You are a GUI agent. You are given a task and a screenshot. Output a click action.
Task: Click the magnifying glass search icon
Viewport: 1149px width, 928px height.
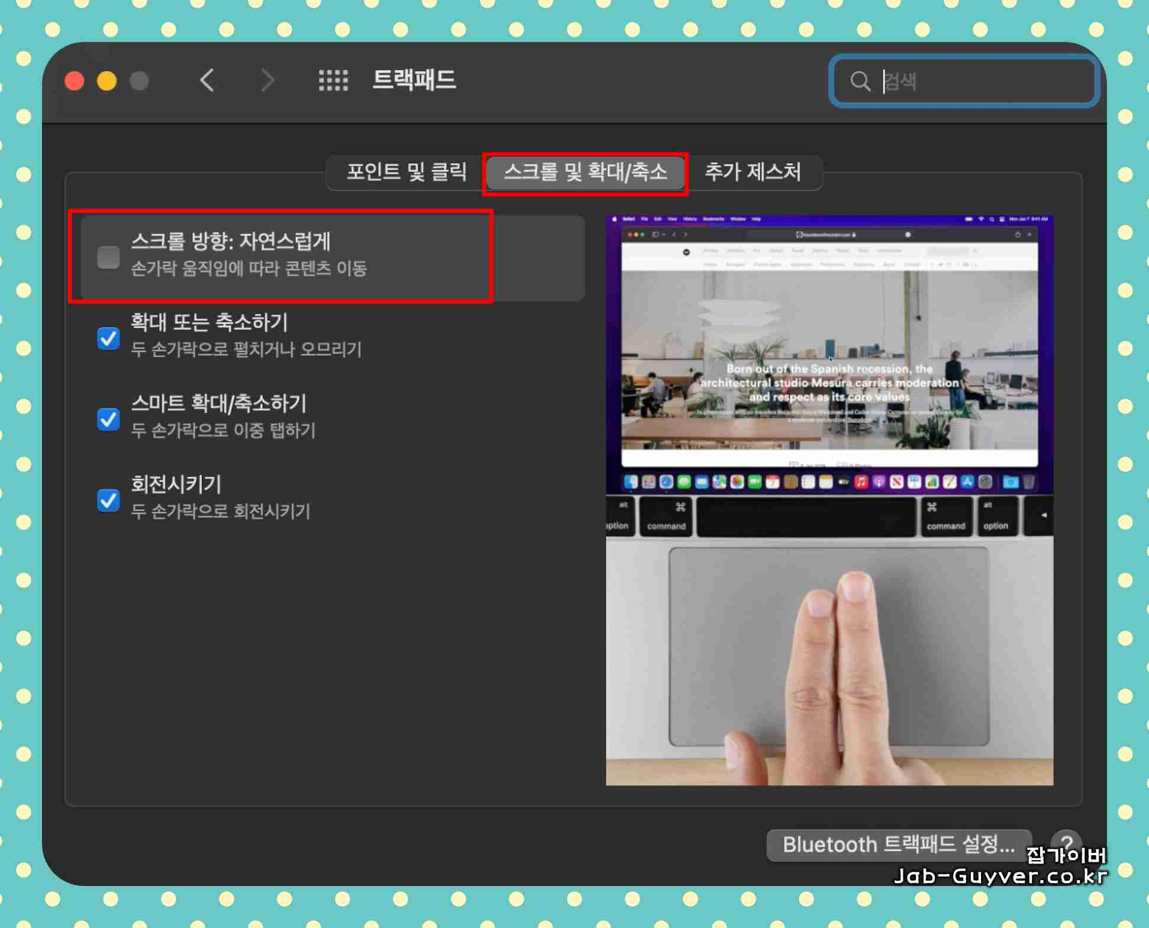(860, 81)
